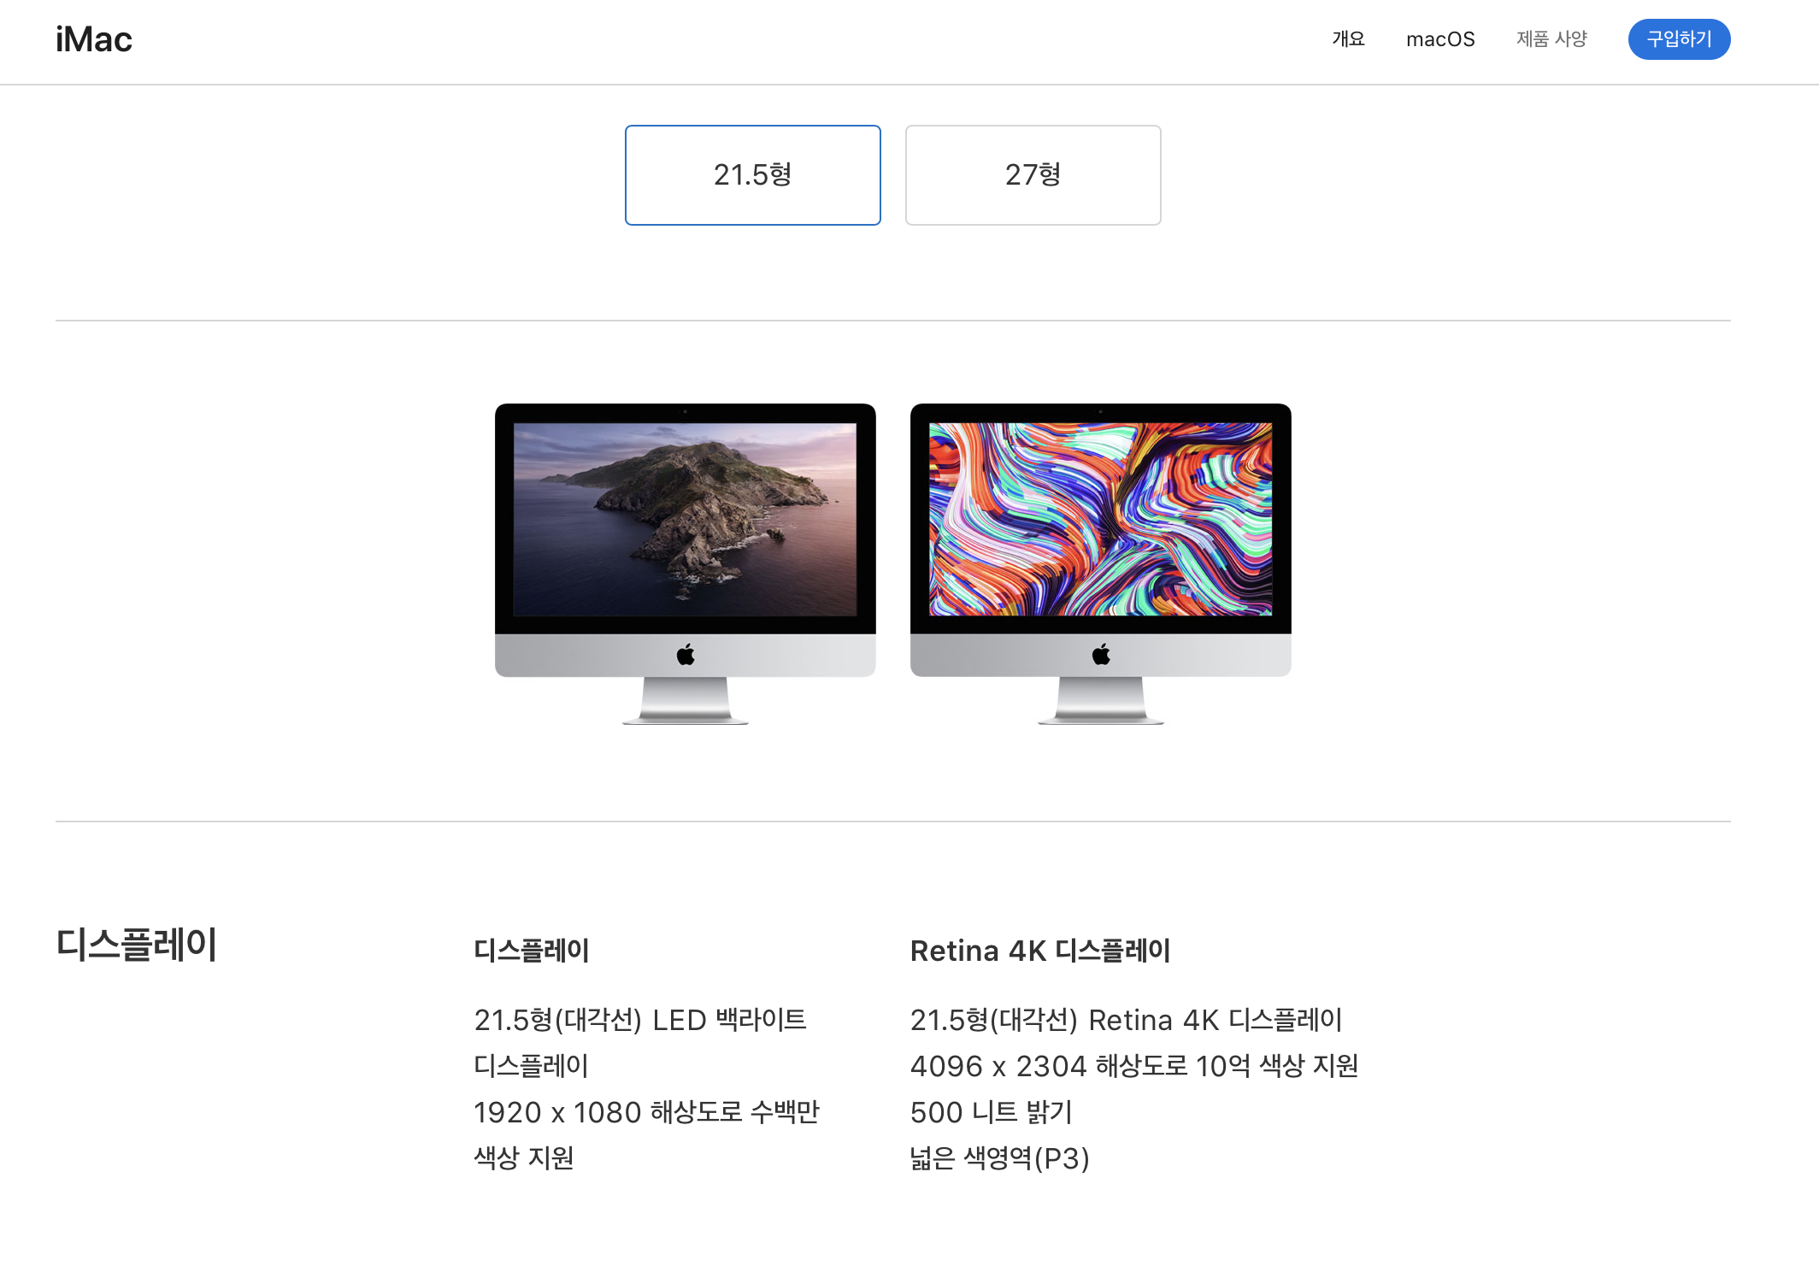Image resolution: width=1819 pixels, height=1272 pixels.
Task: Select the 27형 size option
Action: [1033, 175]
